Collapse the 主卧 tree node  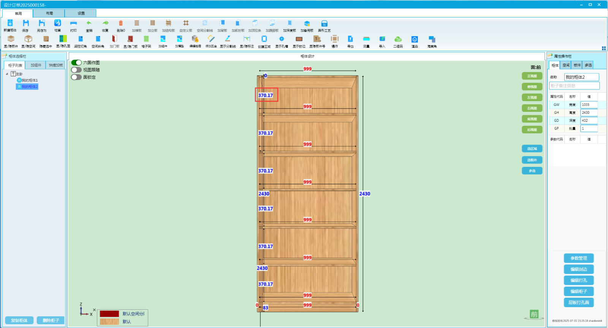(7, 74)
